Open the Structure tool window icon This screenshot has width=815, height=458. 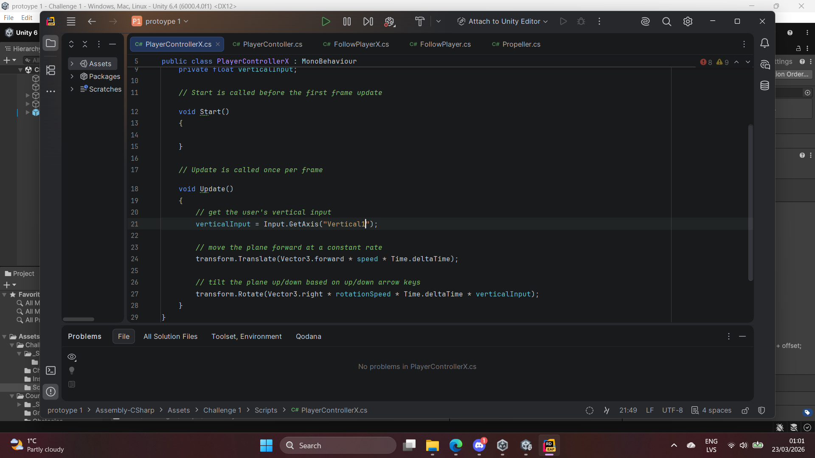tap(51, 70)
